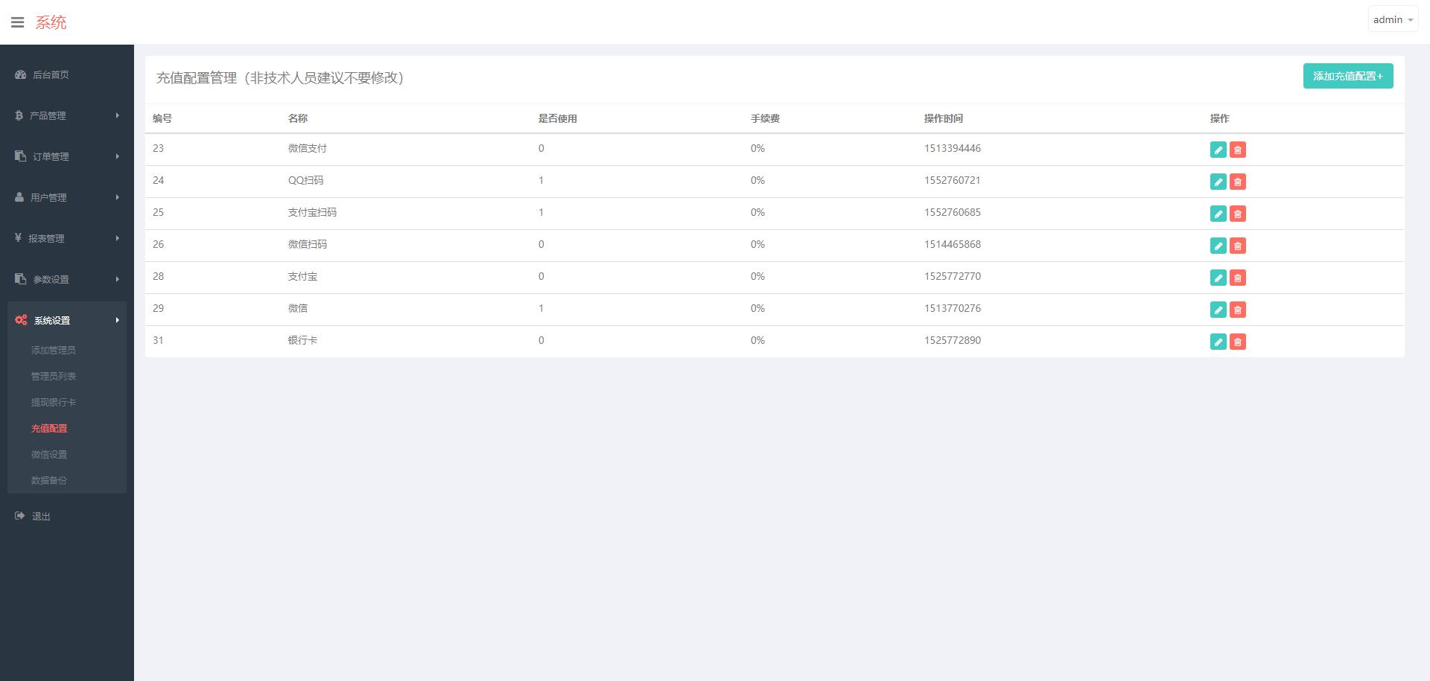Click the icon beside 参数设置
The height and width of the screenshot is (681, 1430).
(x=21, y=279)
